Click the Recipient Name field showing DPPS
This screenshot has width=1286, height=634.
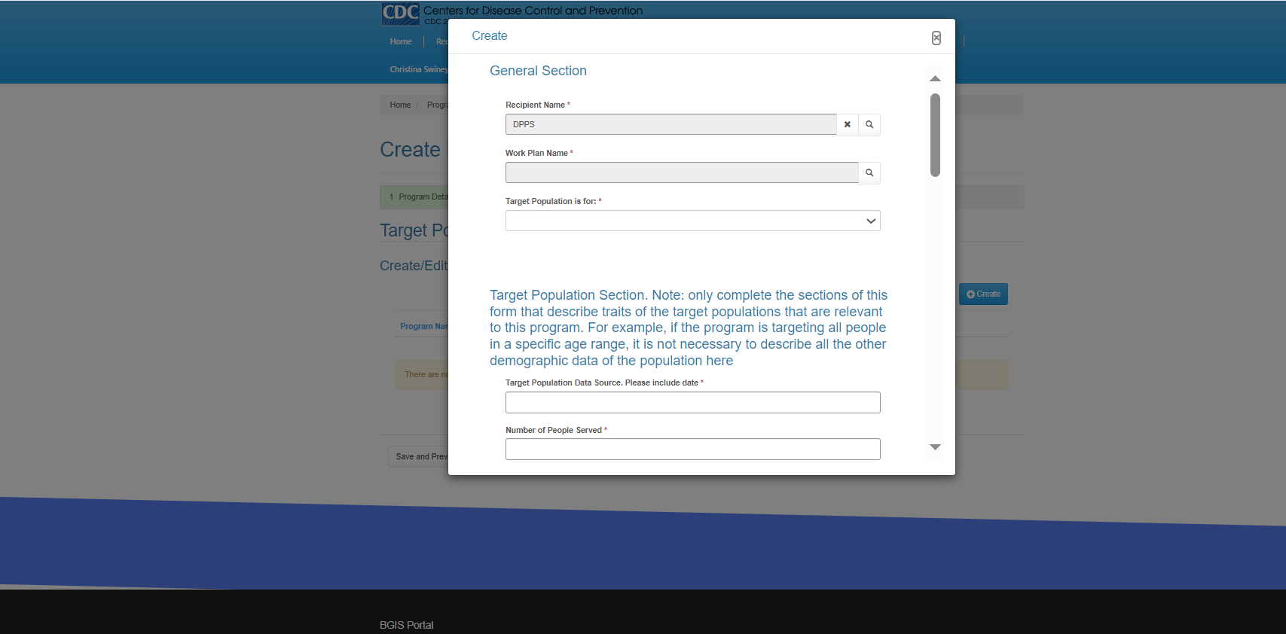click(x=670, y=125)
